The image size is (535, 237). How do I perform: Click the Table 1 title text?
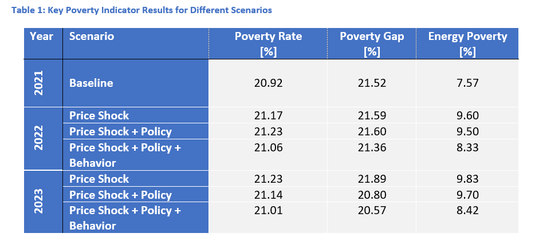tap(137, 10)
